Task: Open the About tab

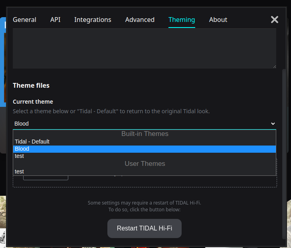Action: coord(218,20)
